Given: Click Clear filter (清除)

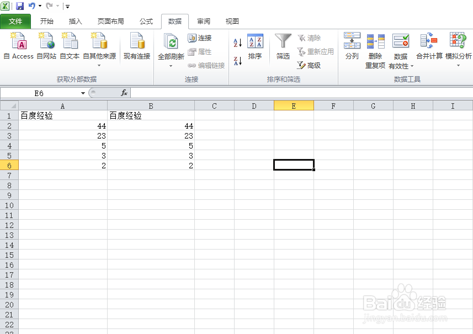Looking at the screenshot, I should [x=309, y=38].
